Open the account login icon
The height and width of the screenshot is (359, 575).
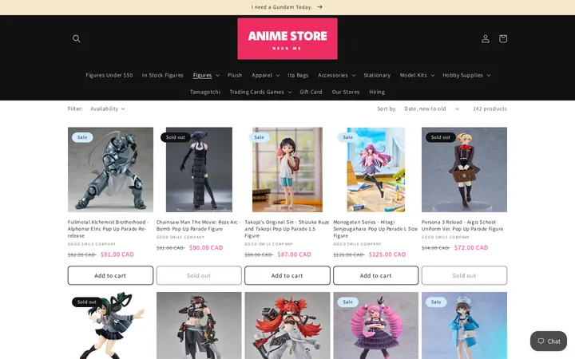coord(486,38)
